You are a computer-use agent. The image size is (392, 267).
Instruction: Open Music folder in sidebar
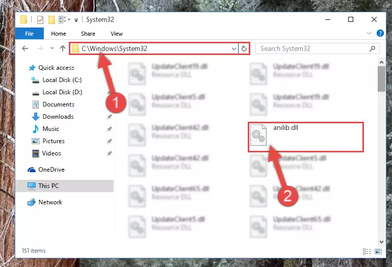[51, 129]
